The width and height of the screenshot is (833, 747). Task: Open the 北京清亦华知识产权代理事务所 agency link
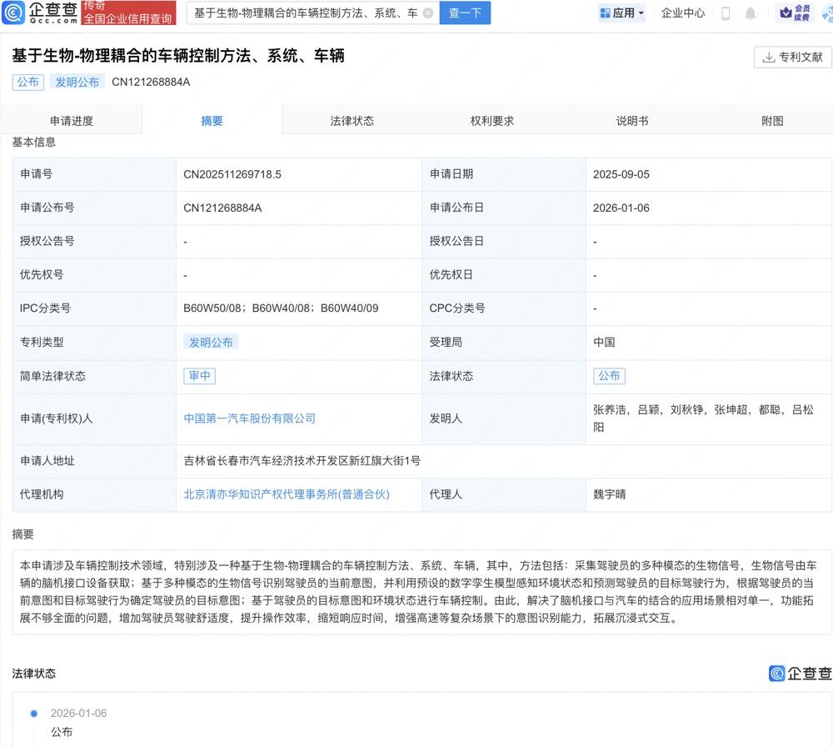pyautogui.click(x=287, y=494)
